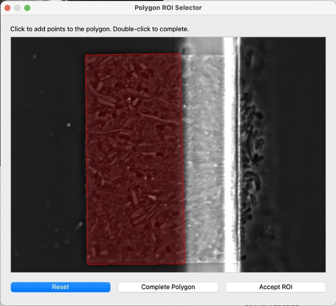Minimize window using the yellow button
336x306 pixels.
[x=17, y=8]
